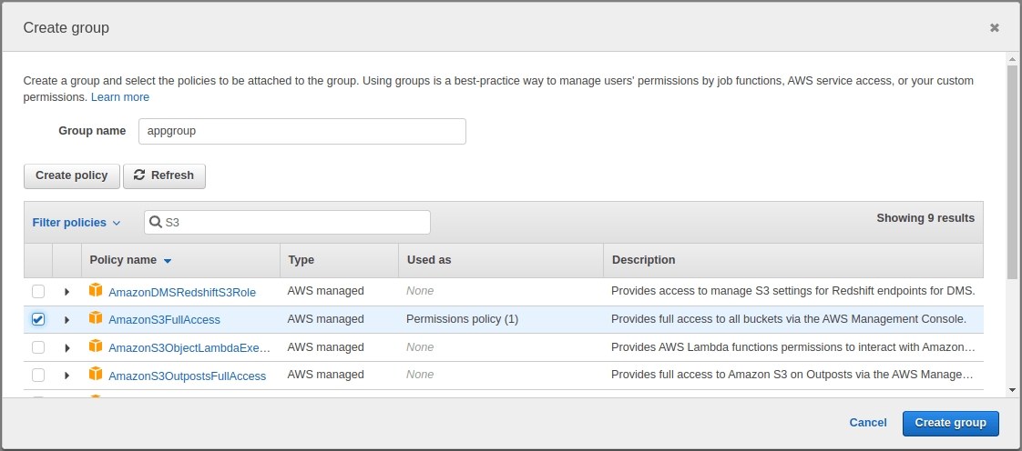The height and width of the screenshot is (451, 1022).
Task: Click the 'Showing 9 results' text
Action: [925, 218]
